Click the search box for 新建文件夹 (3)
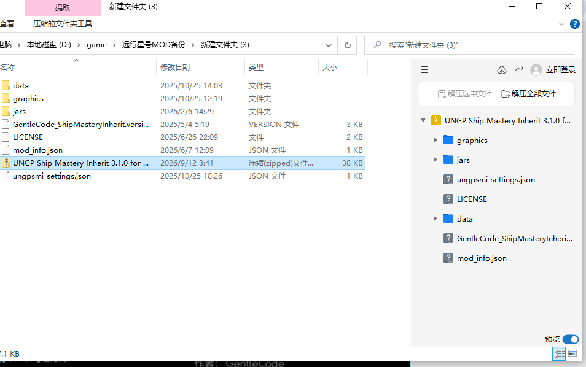Viewport: 586px width, 367px height. (469, 45)
